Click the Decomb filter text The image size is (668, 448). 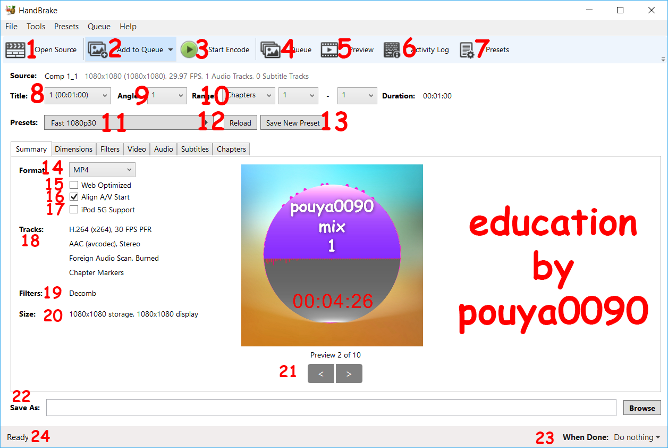click(x=82, y=293)
